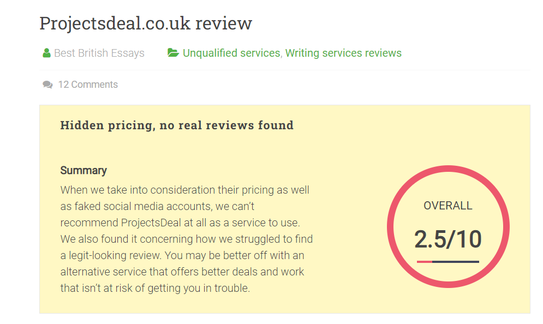
Task: Click the green author person icon
Action: click(46, 53)
